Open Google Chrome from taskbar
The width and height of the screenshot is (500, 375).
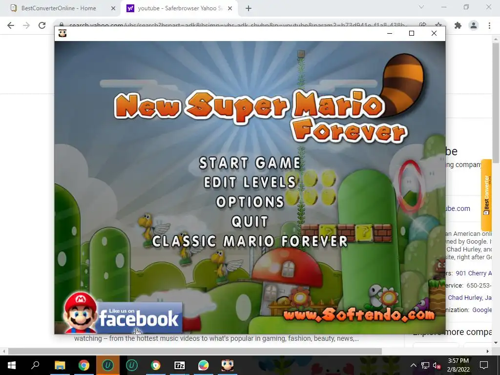pyautogui.click(x=84, y=365)
